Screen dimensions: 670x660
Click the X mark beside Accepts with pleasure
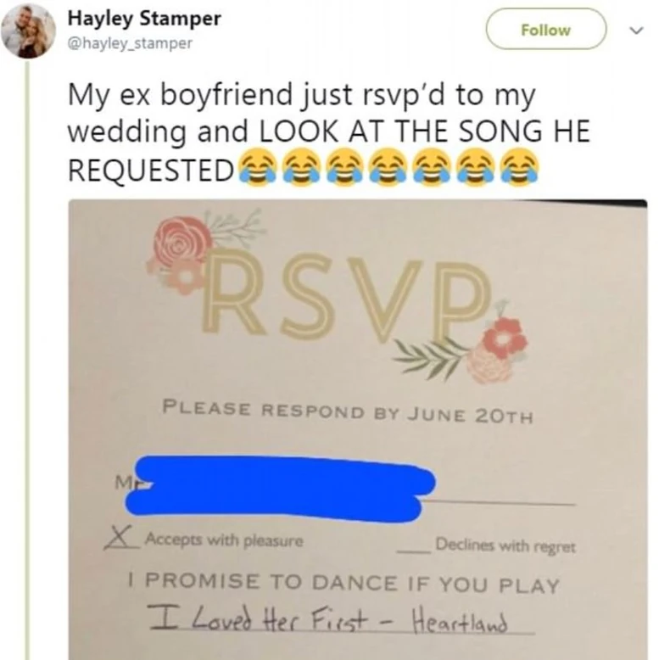(x=121, y=538)
